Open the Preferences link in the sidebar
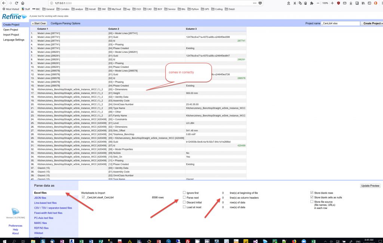Image resolution: width=383 pixels, height=243 pixels. [15, 226]
